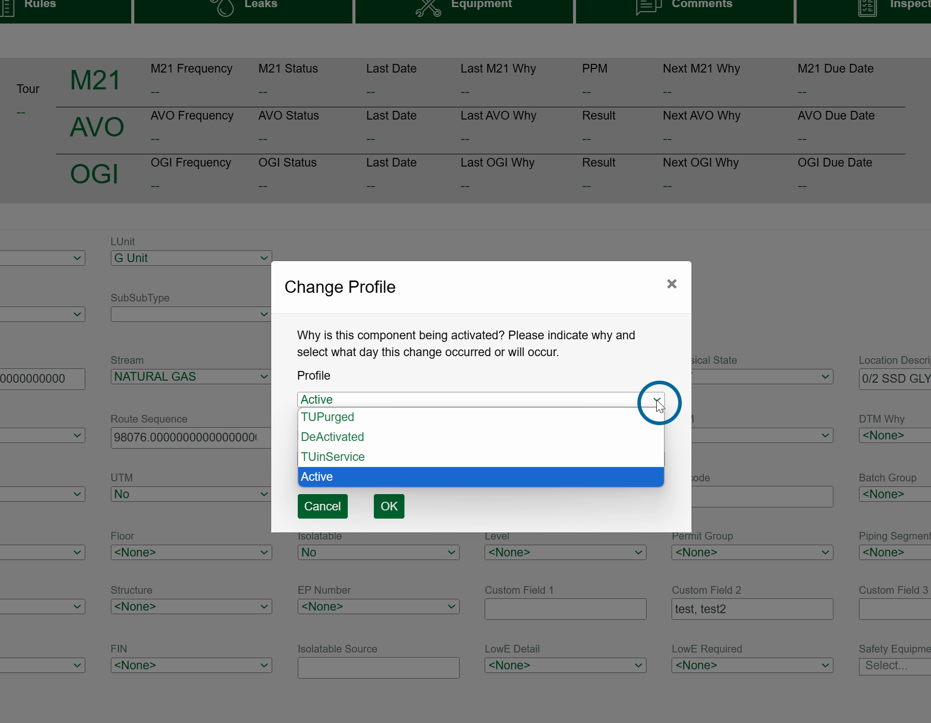Click the Equipment wrench icon
Viewport: 931px width, 723px height.
[428, 7]
